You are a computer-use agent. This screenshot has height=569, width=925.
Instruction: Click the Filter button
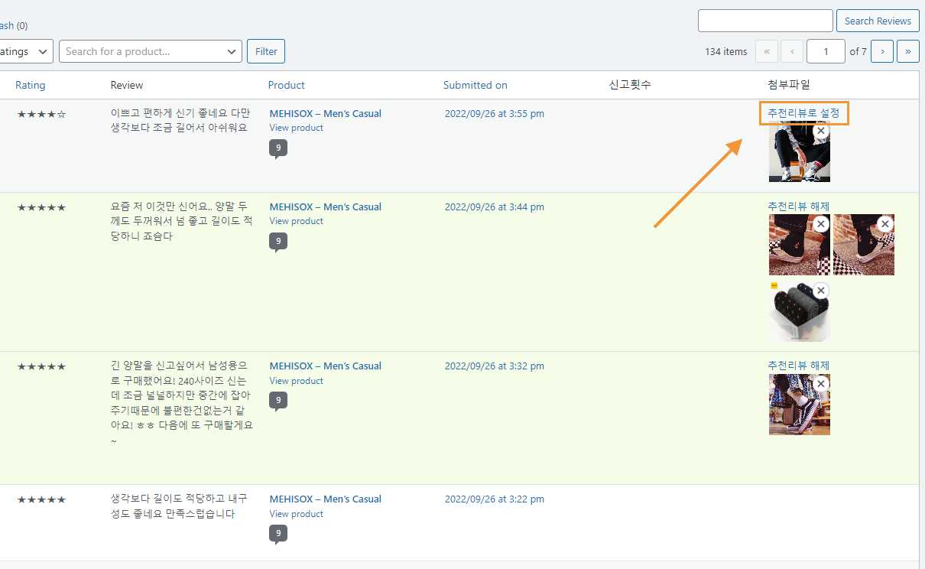(x=266, y=51)
